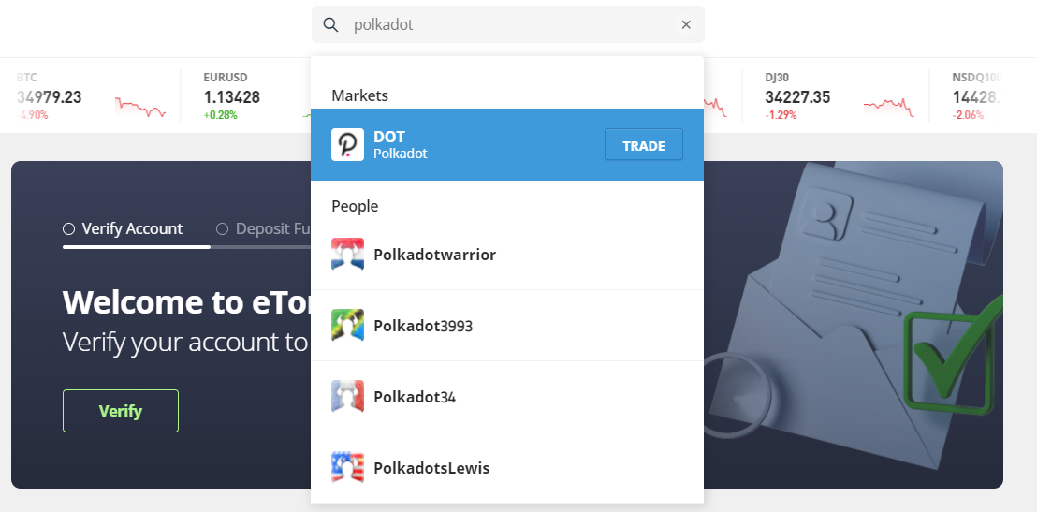Click the EURUSD +0.28% change value

coord(220,115)
